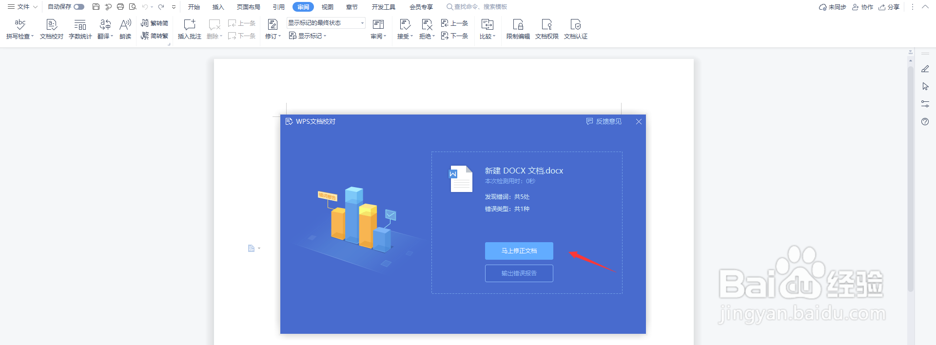Image resolution: width=936 pixels, height=345 pixels.
Task: Click the redo arrow icon
Action: 161,7
